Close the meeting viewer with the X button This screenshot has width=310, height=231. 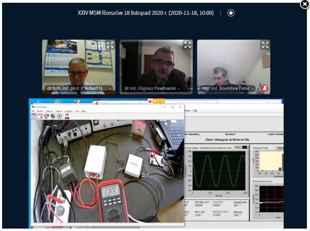coord(305,4)
